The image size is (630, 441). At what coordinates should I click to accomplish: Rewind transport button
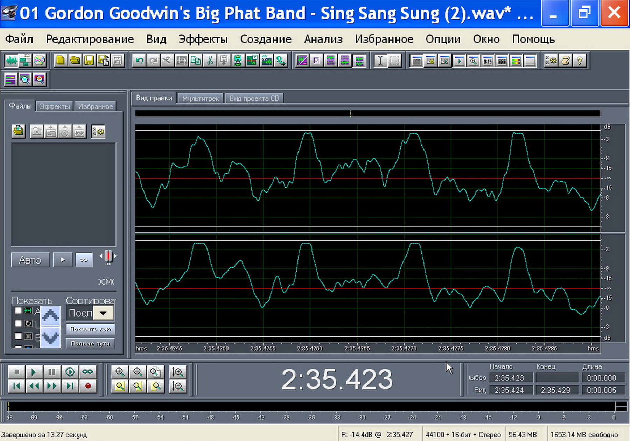click(34, 386)
